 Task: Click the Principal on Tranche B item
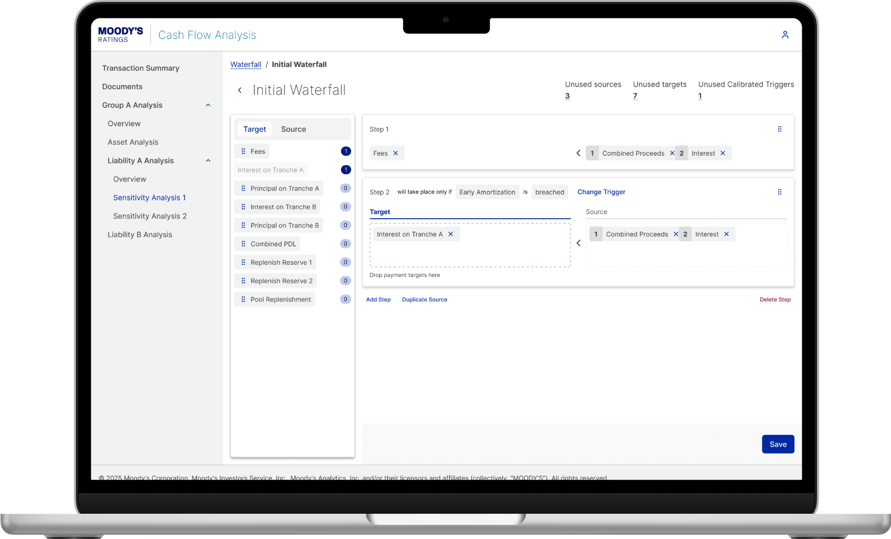279,225
